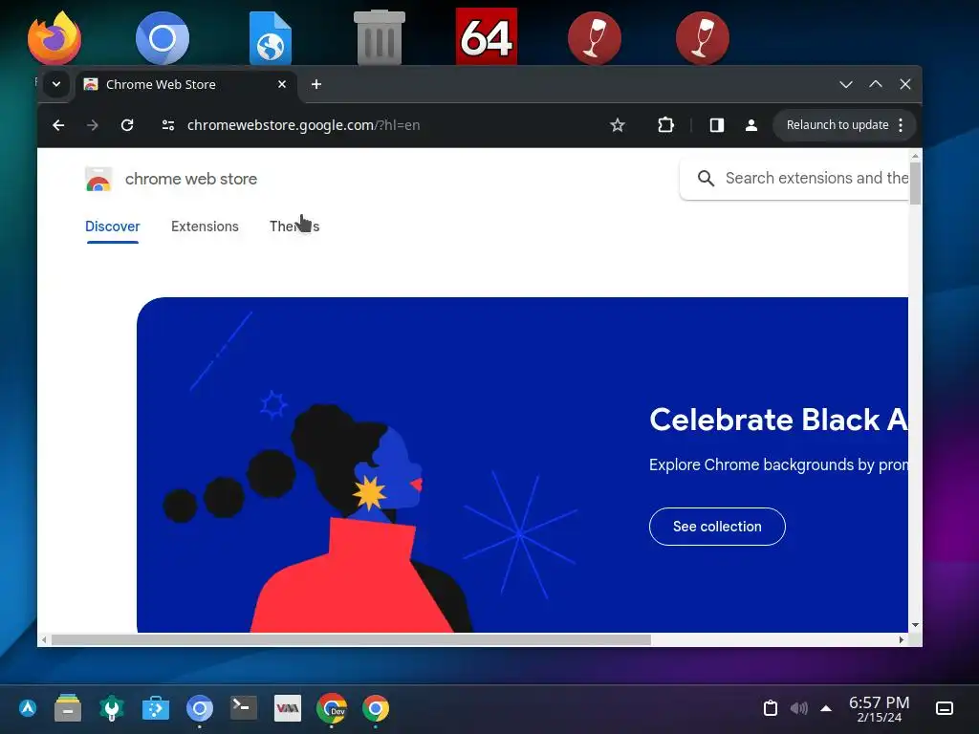Click the Celebrate Black banner heading
This screenshot has width=979, height=734.
point(778,420)
